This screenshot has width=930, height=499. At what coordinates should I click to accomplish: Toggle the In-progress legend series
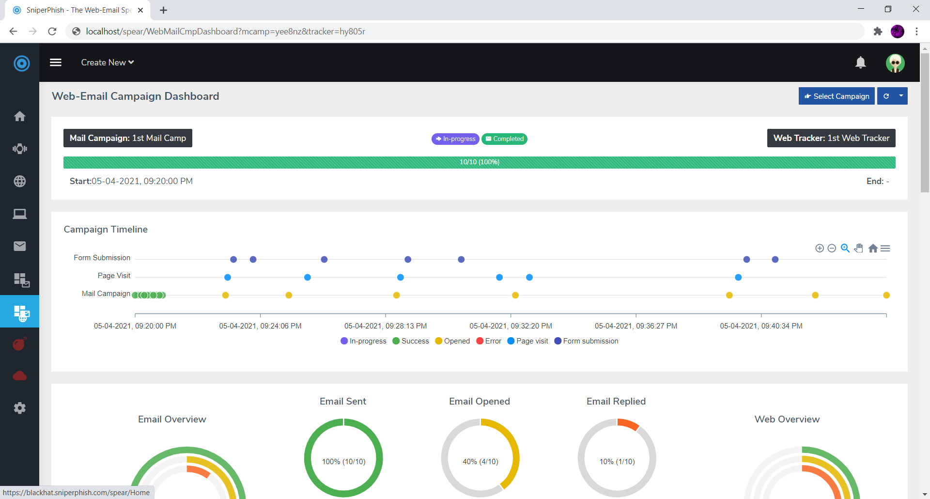click(x=363, y=341)
